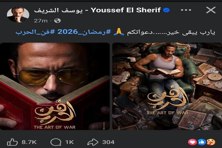This screenshot has height=148, width=222.
Task: View the poster with yellow sunglasses
Action: 55,86
